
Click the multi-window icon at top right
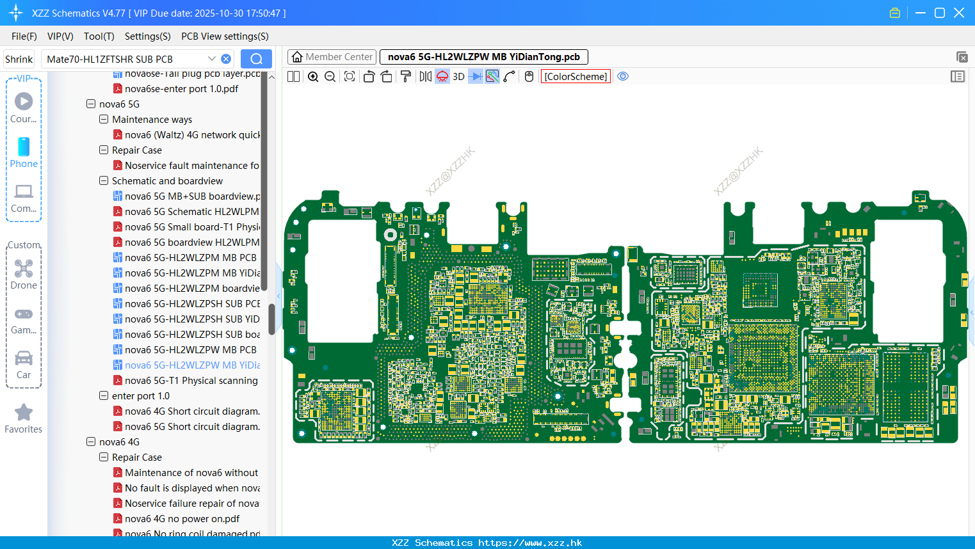point(962,57)
